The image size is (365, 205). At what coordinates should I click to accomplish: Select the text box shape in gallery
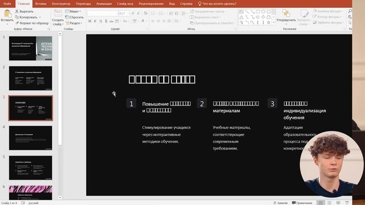coord(241,11)
